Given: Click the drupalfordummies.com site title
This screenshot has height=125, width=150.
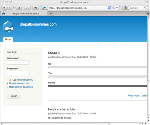Looking at the screenshot, I should tap(38, 24).
